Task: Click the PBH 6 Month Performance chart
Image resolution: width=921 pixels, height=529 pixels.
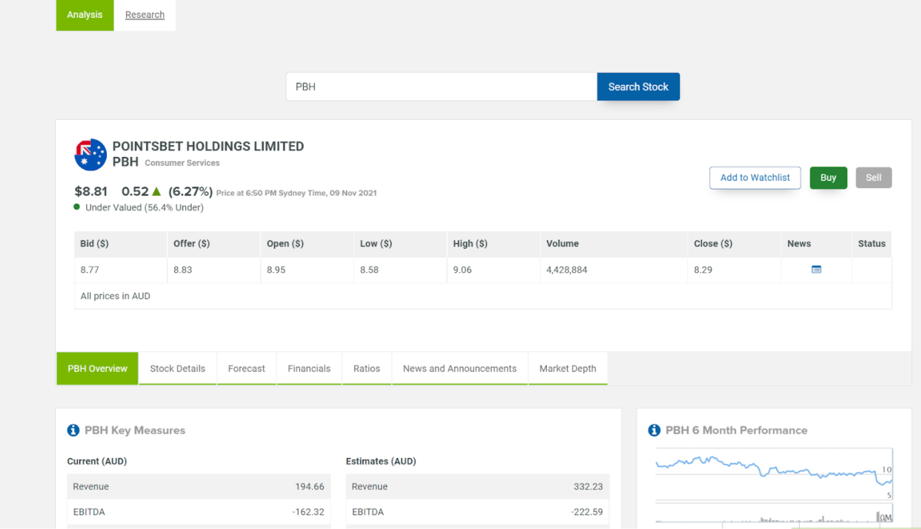Action: (x=774, y=486)
